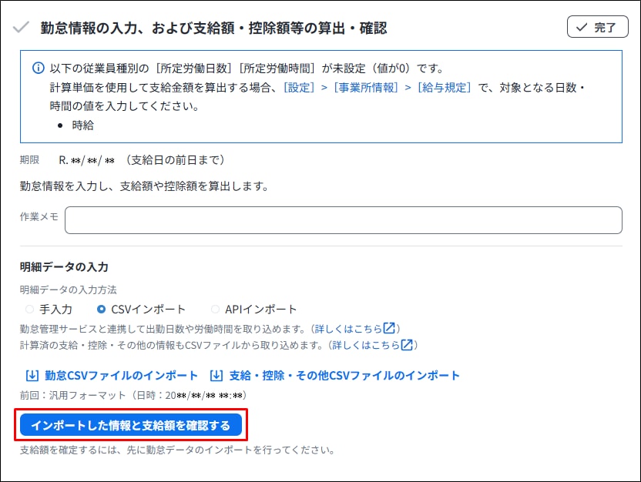The height and width of the screenshot is (482, 641).
Task: Click external-link icon on the 勤怠管理サービス line
Action: pyautogui.click(x=391, y=329)
